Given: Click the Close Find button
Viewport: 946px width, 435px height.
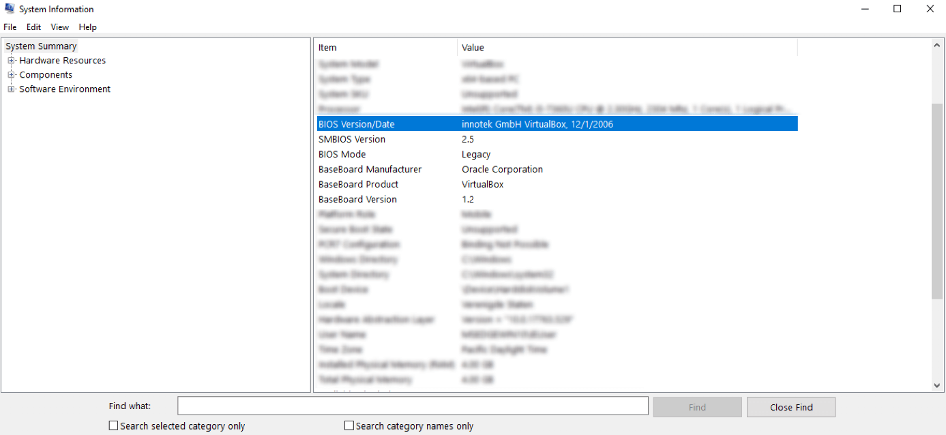Looking at the screenshot, I should (790, 407).
